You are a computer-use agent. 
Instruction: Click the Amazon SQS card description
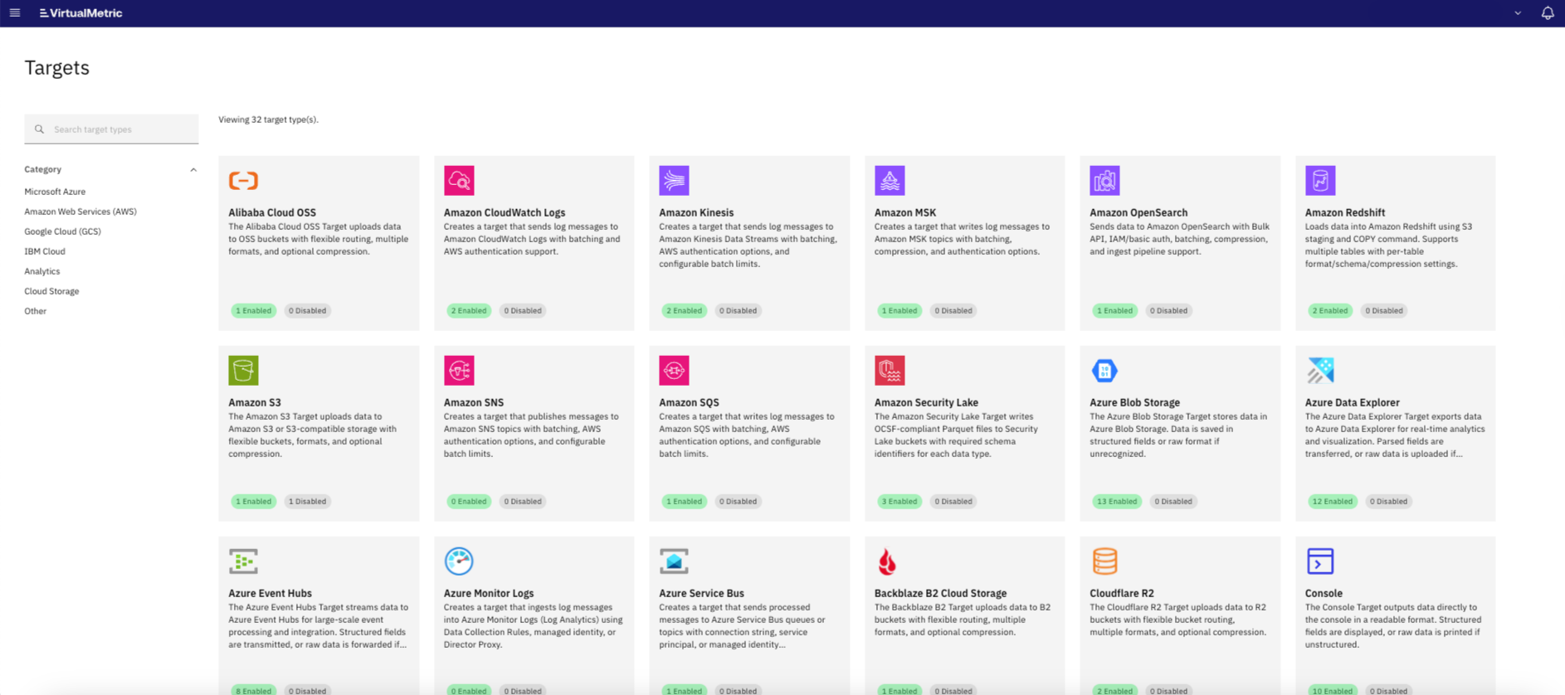(747, 435)
